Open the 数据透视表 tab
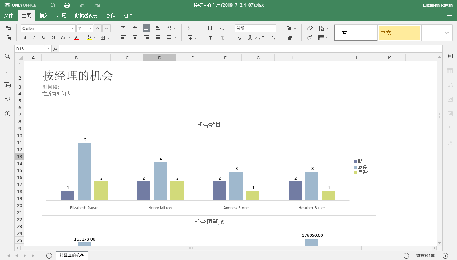 pyautogui.click(x=86, y=15)
